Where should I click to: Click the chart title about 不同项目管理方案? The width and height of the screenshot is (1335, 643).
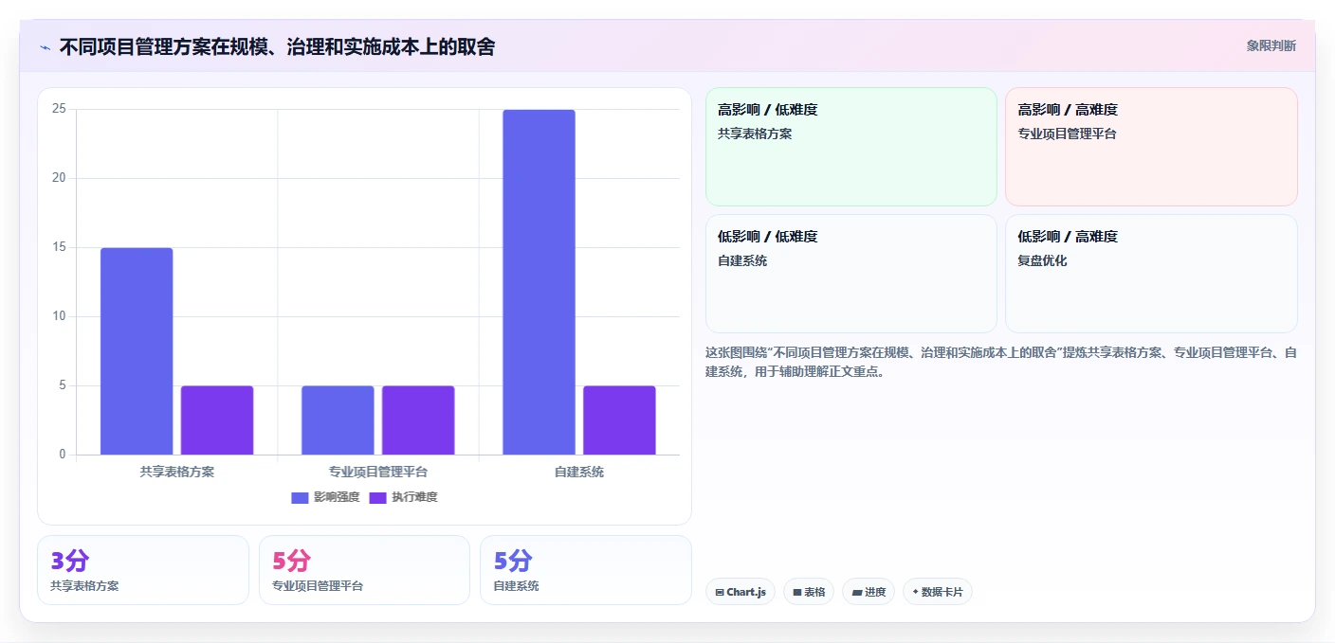(277, 46)
